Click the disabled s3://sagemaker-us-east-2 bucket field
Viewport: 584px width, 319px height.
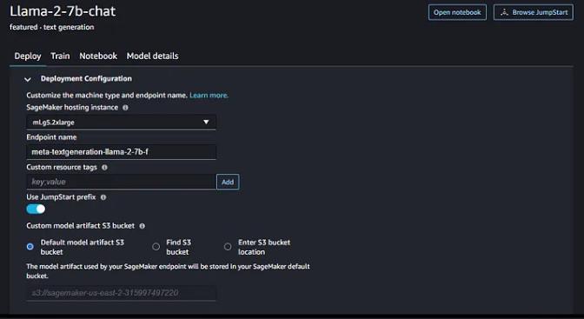[121, 293]
